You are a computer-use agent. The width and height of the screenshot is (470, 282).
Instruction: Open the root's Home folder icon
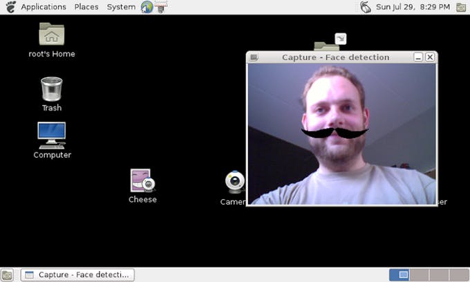pos(52,34)
